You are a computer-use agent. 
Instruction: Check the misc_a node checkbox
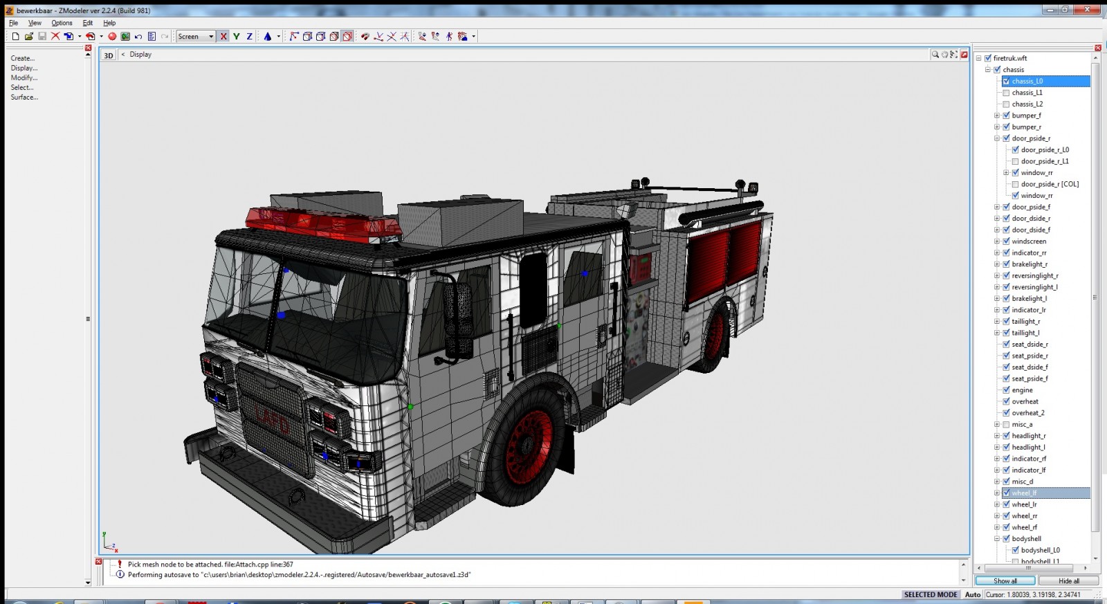click(1006, 425)
